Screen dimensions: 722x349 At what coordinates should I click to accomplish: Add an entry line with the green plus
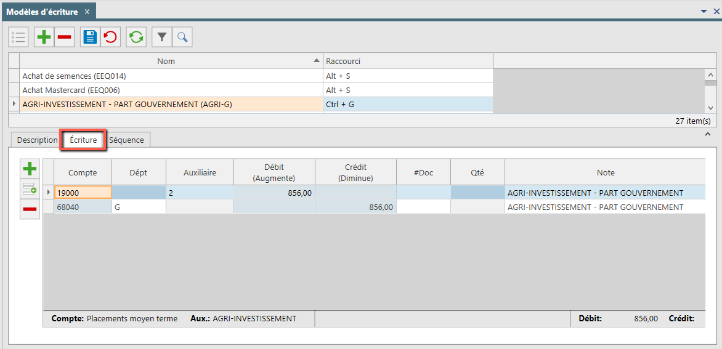[x=30, y=169]
